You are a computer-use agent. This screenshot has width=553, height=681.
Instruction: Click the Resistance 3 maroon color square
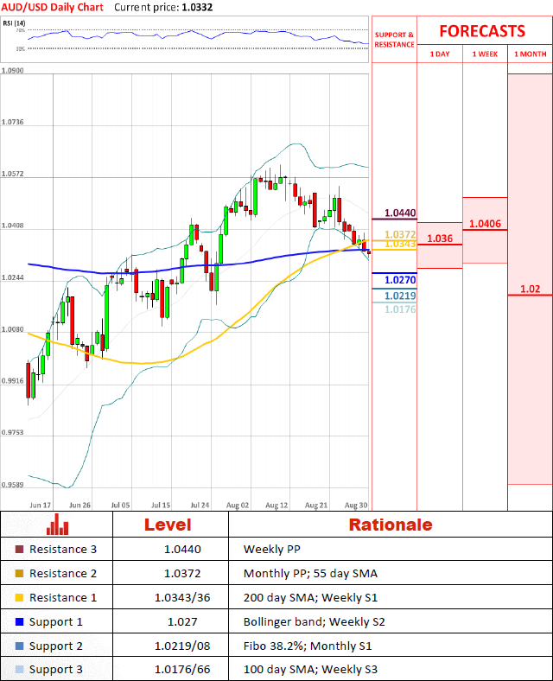20,550
